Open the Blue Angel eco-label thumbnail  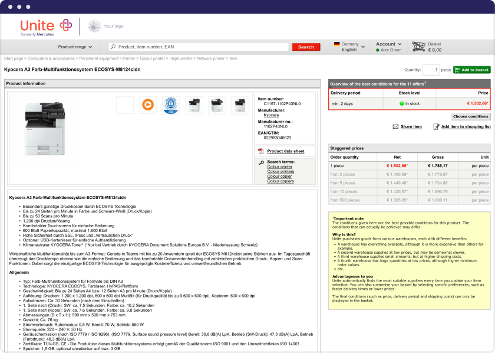click(x=171, y=105)
